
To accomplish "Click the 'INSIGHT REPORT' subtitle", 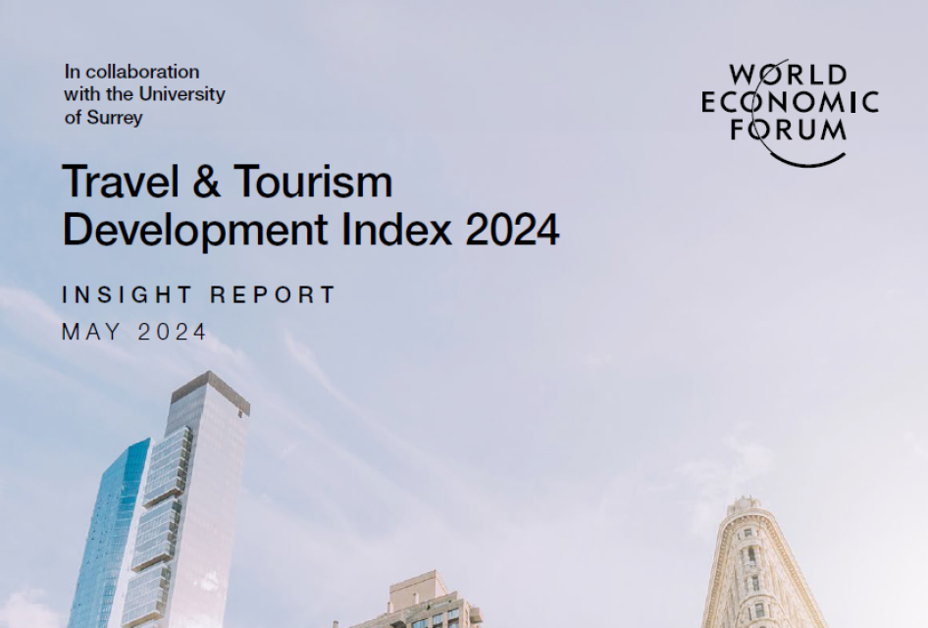I will pos(199,294).
